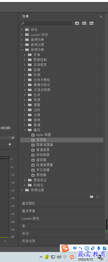The image size is (108, 262).
Task: Expand the 风格化 subfolder
Action: (x=25, y=185)
